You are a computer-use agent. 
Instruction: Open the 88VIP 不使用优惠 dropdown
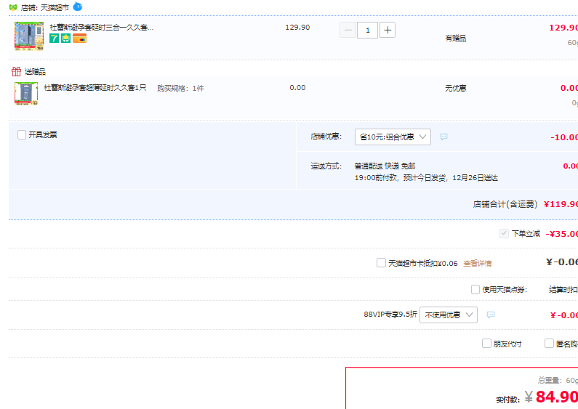449,315
